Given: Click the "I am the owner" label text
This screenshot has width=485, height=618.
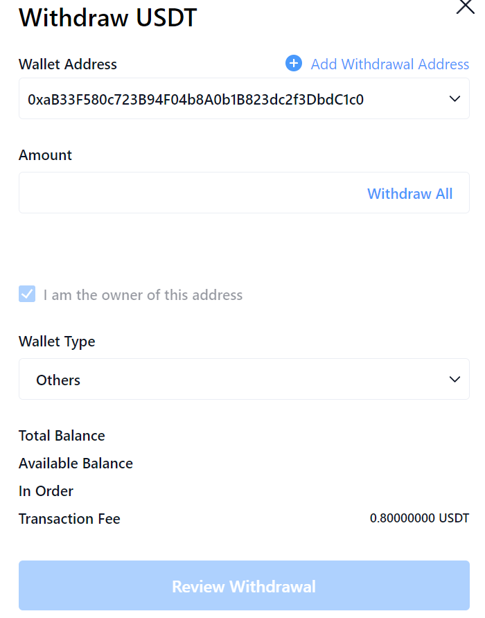Looking at the screenshot, I should 143,295.
